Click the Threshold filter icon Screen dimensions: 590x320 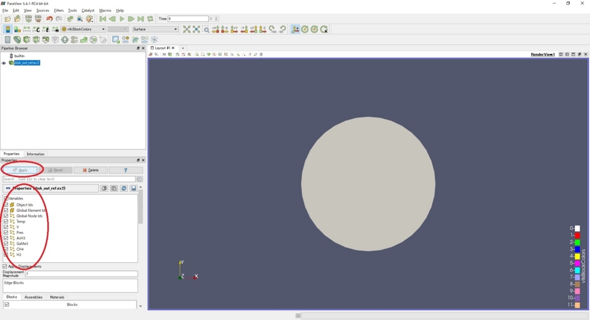[46, 40]
